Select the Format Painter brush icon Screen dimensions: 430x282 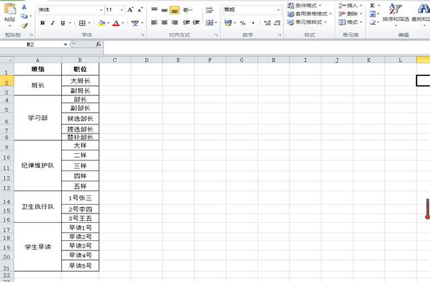24,26
